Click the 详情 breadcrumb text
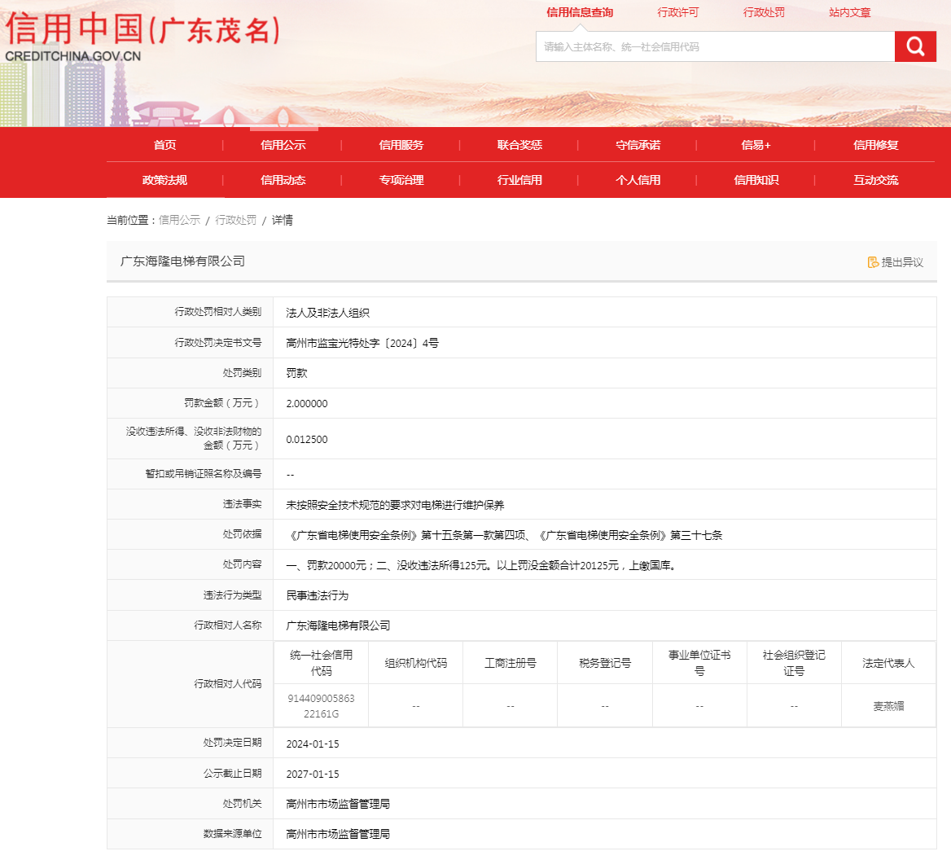 pyautogui.click(x=282, y=220)
